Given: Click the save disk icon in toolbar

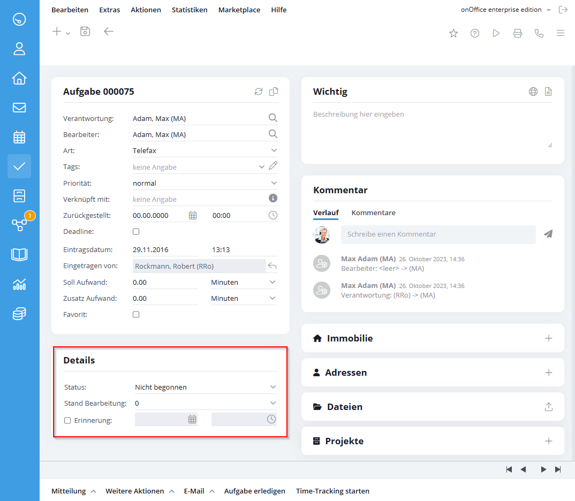Looking at the screenshot, I should [x=85, y=32].
